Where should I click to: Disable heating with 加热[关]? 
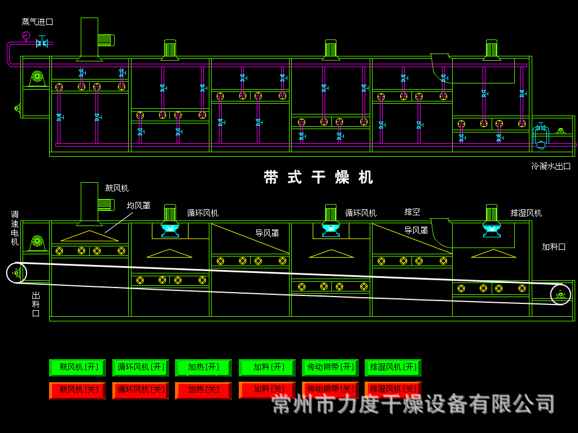pyautogui.click(x=203, y=390)
